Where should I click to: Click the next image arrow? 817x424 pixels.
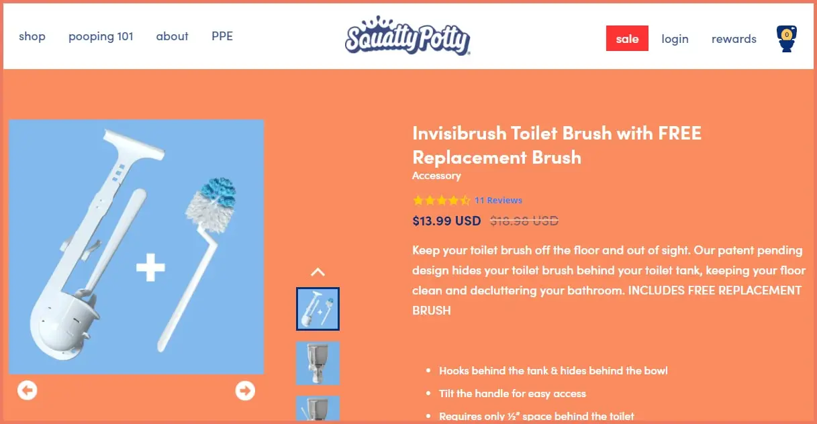[246, 389]
